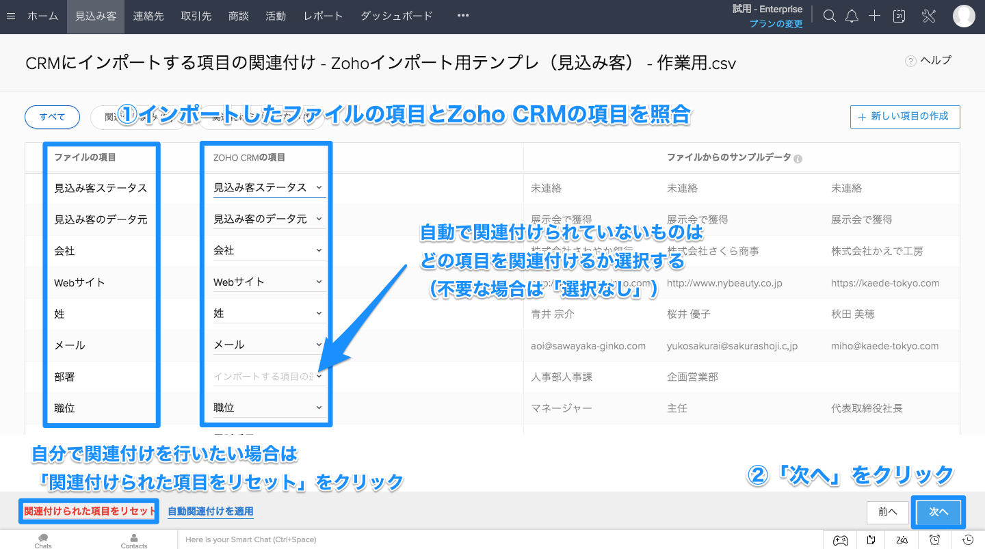985x549 pixels.
Task: Click プランの変更 link
Action: (x=776, y=24)
